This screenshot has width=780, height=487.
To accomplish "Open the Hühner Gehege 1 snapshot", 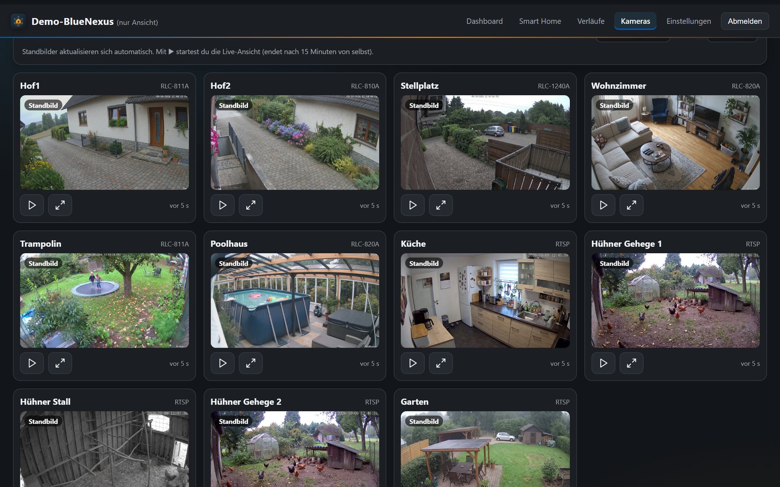I will pos(676,300).
